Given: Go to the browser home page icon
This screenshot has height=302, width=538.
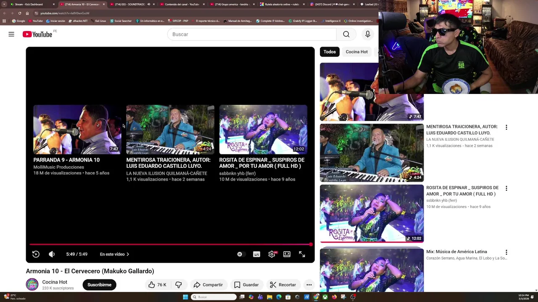Looking at the screenshot, I should (x=27, y=13).
